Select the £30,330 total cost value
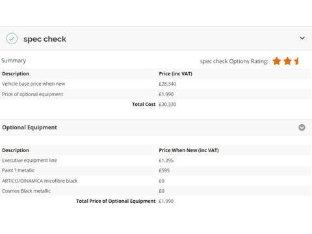This screenshot has width=312, height=234. pyautogui.click(x=168, y=104)
